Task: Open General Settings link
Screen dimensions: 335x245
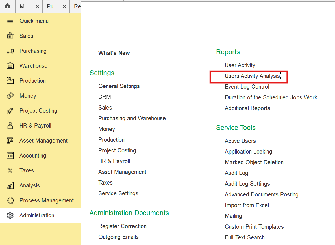Action: pyautogui.click(x=119, y=86)
